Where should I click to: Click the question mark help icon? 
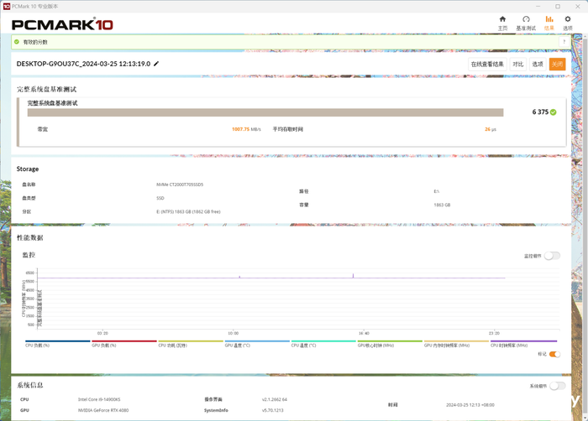point(564,42)
